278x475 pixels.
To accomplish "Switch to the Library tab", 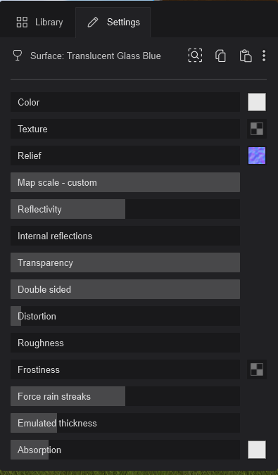I will coord(39,22).
